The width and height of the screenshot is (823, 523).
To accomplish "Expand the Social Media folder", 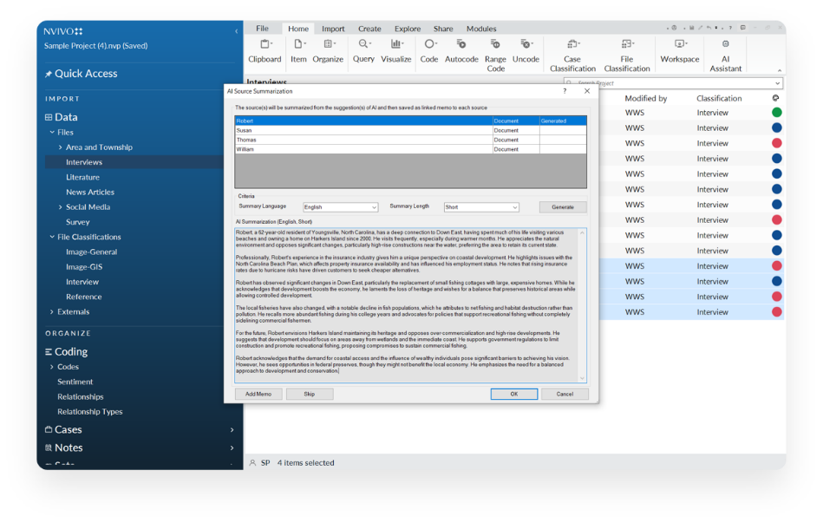I will [x=61, y=207].
